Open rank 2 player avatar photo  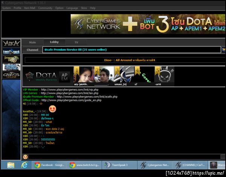[104, 74]
